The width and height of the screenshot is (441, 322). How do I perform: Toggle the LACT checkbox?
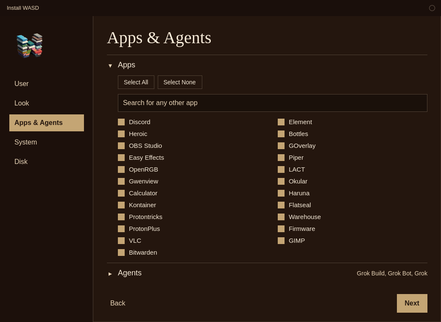click(281, 169)
